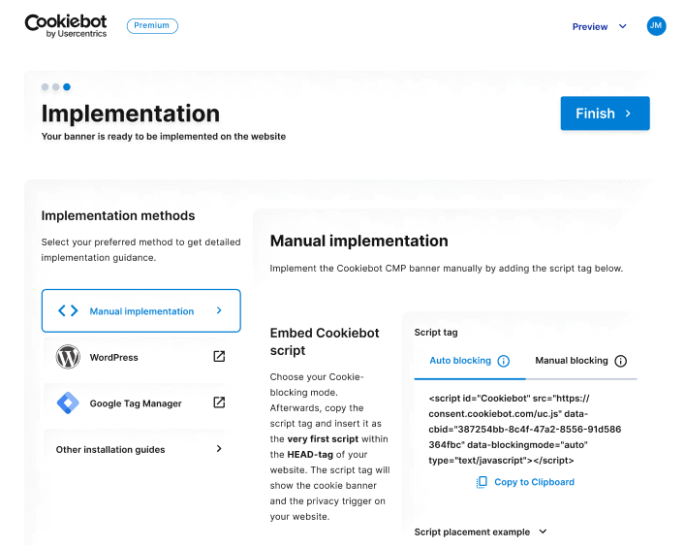Expand the Preview dropdown
The image size is (685, 547).
[x=600, y=27]
